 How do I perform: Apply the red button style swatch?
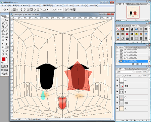127,34
